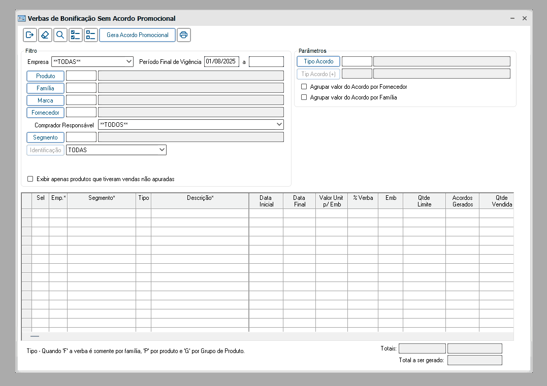Open the Identificação TODAS dropdown

coord(116,150)
